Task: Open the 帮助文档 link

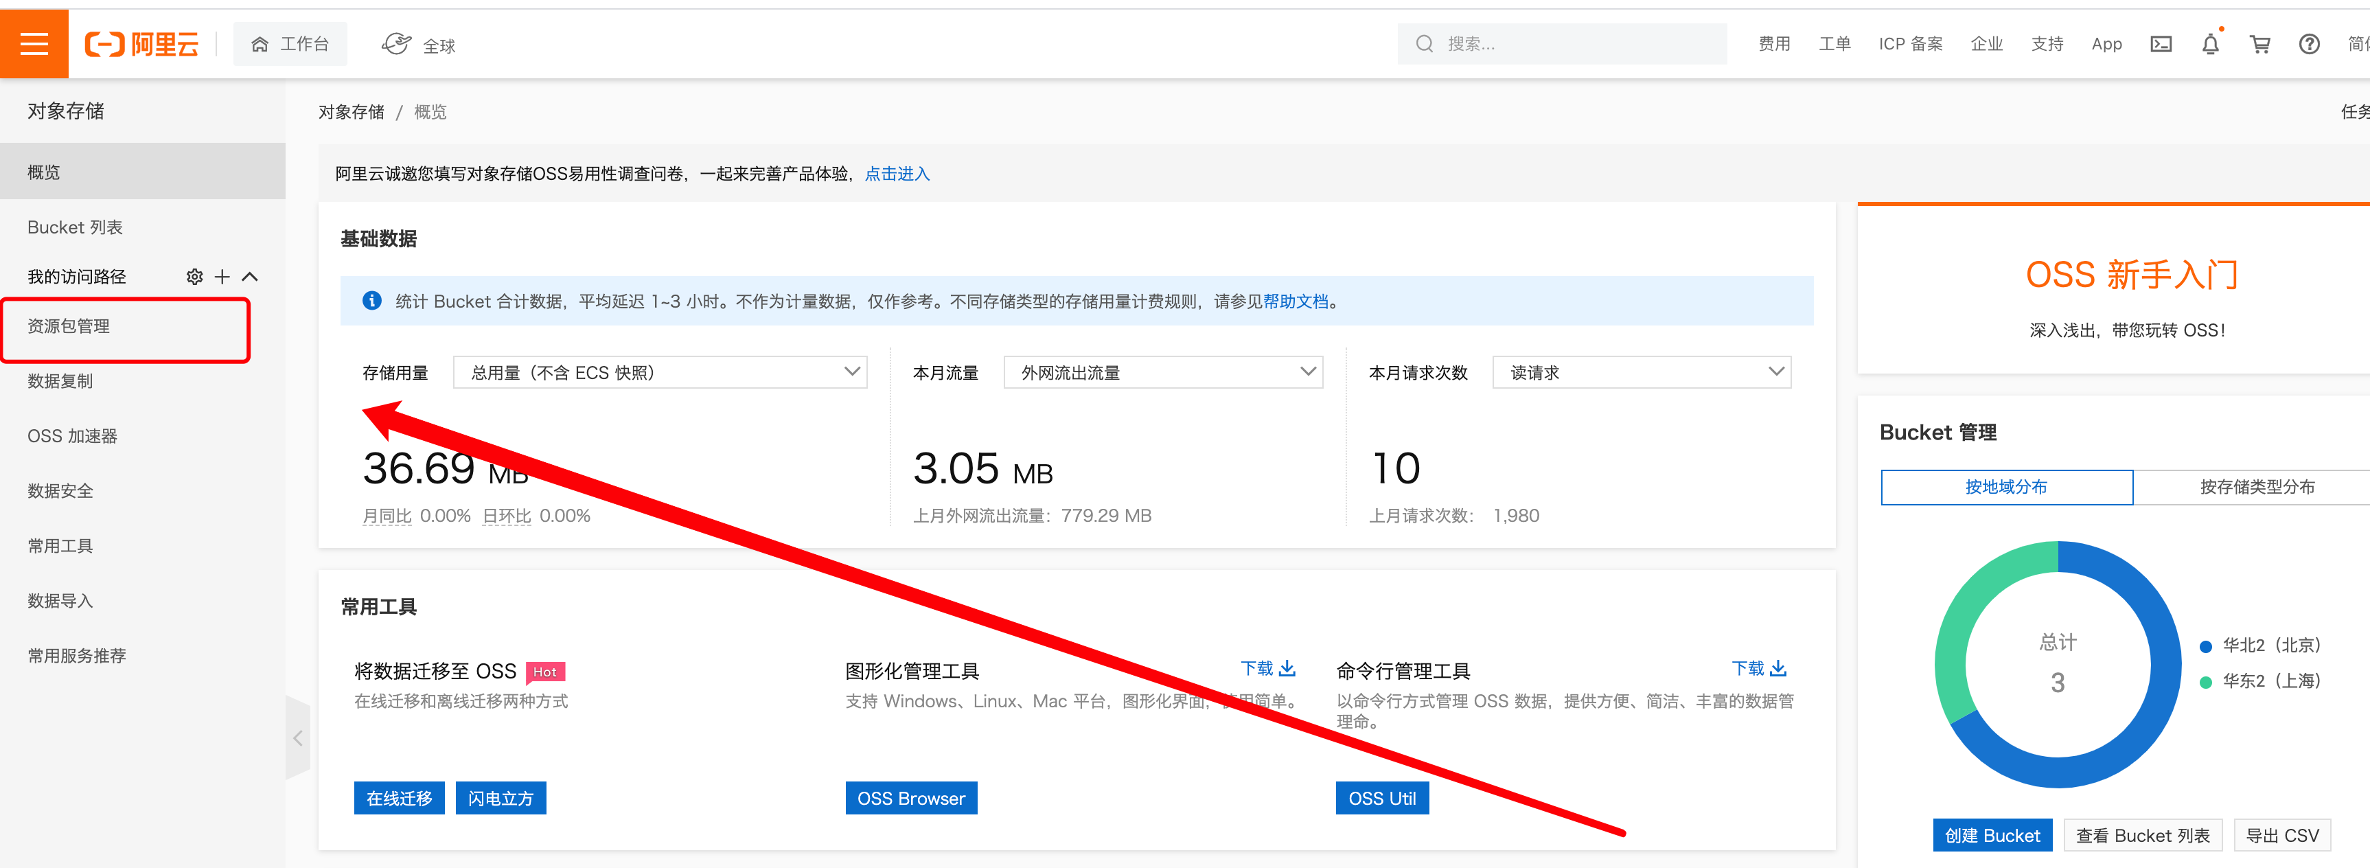Action: click(x=1296, y=302)
